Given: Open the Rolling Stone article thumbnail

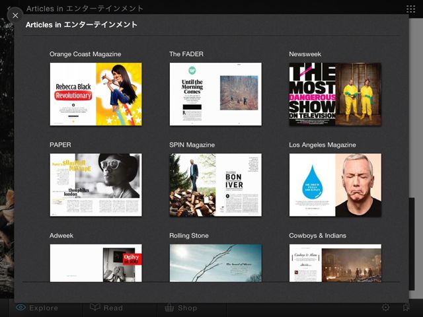Looking at the screenshot, I should [215, 263].
